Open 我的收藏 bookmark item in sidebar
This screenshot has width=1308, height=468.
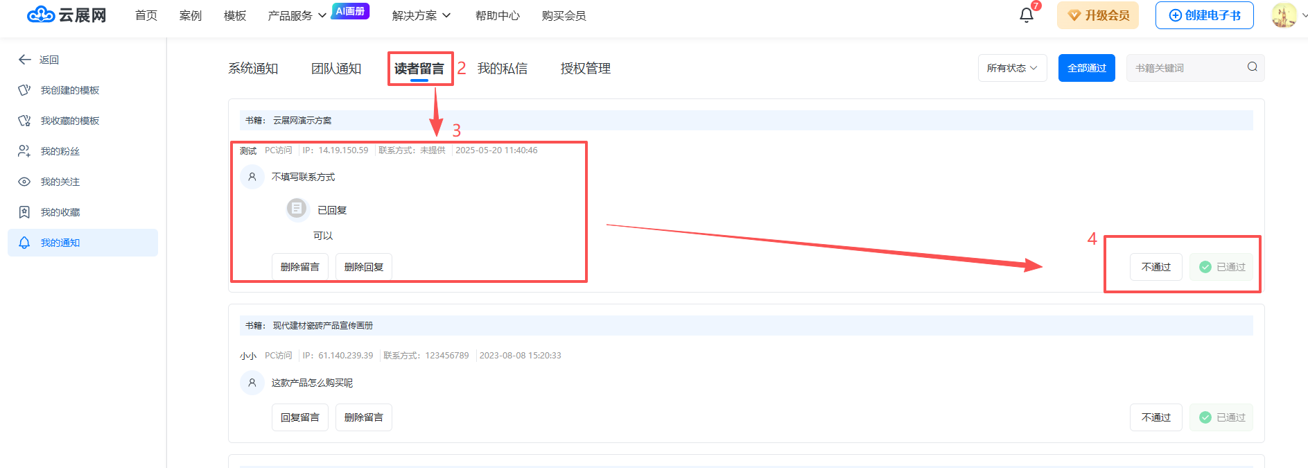point(60,212)
